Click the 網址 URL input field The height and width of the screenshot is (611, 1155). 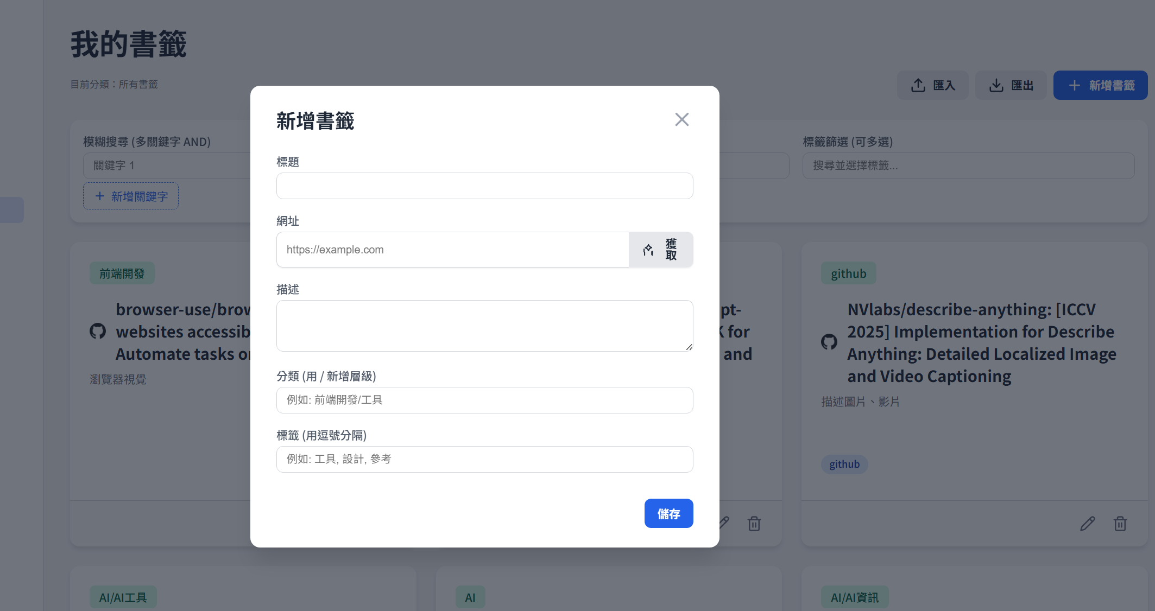tap(452, 250)
